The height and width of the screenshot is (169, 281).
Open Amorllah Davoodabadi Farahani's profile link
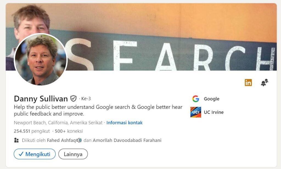(x=127, y=140)
